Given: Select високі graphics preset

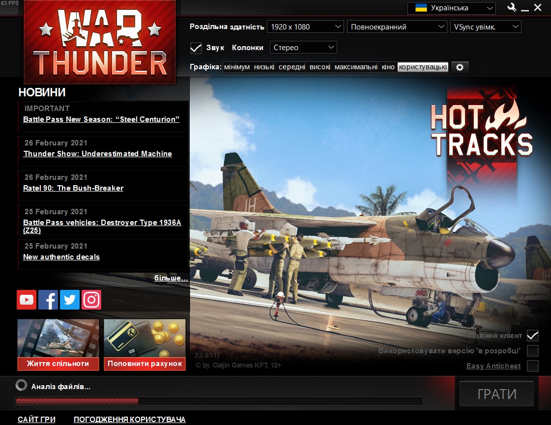Looking at the screenshot, I should (x=320, y=67).
